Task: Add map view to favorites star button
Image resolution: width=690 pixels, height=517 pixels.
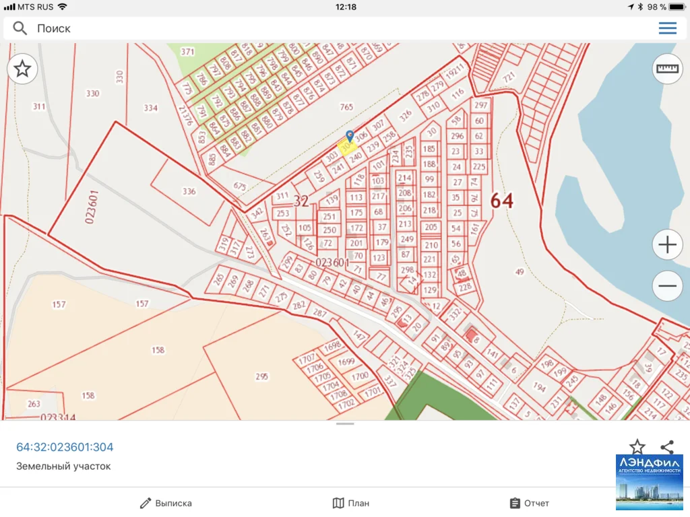Action: [x=22, y=69]
